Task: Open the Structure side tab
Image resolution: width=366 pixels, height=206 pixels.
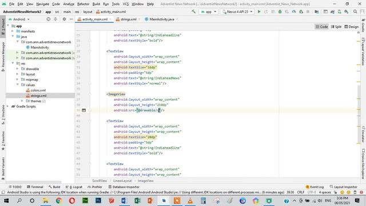Action: coord(3,114)
